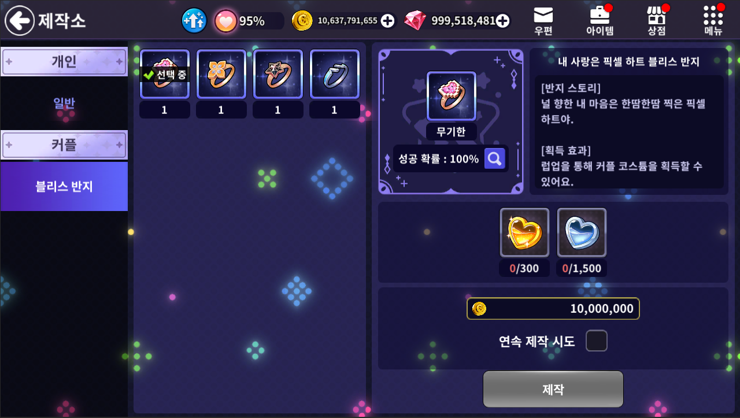Enable the 연속 제작 시도 checkbox

point(597,341)
